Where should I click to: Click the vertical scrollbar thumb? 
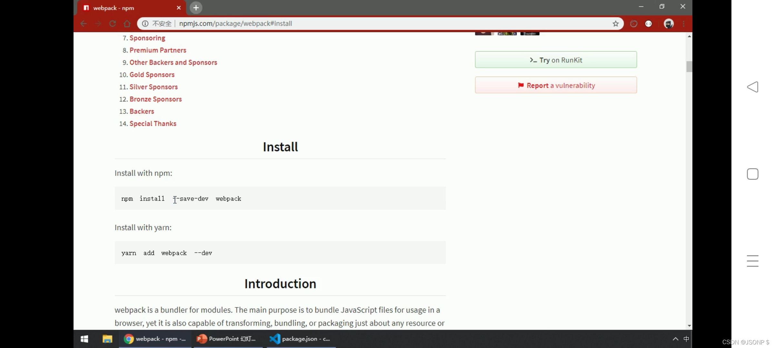tap(689, 67)
